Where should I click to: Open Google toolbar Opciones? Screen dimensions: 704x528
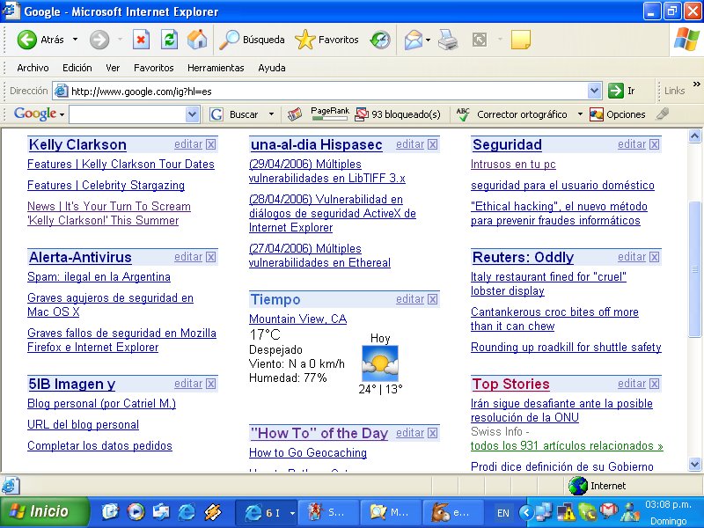pos(618,114)
